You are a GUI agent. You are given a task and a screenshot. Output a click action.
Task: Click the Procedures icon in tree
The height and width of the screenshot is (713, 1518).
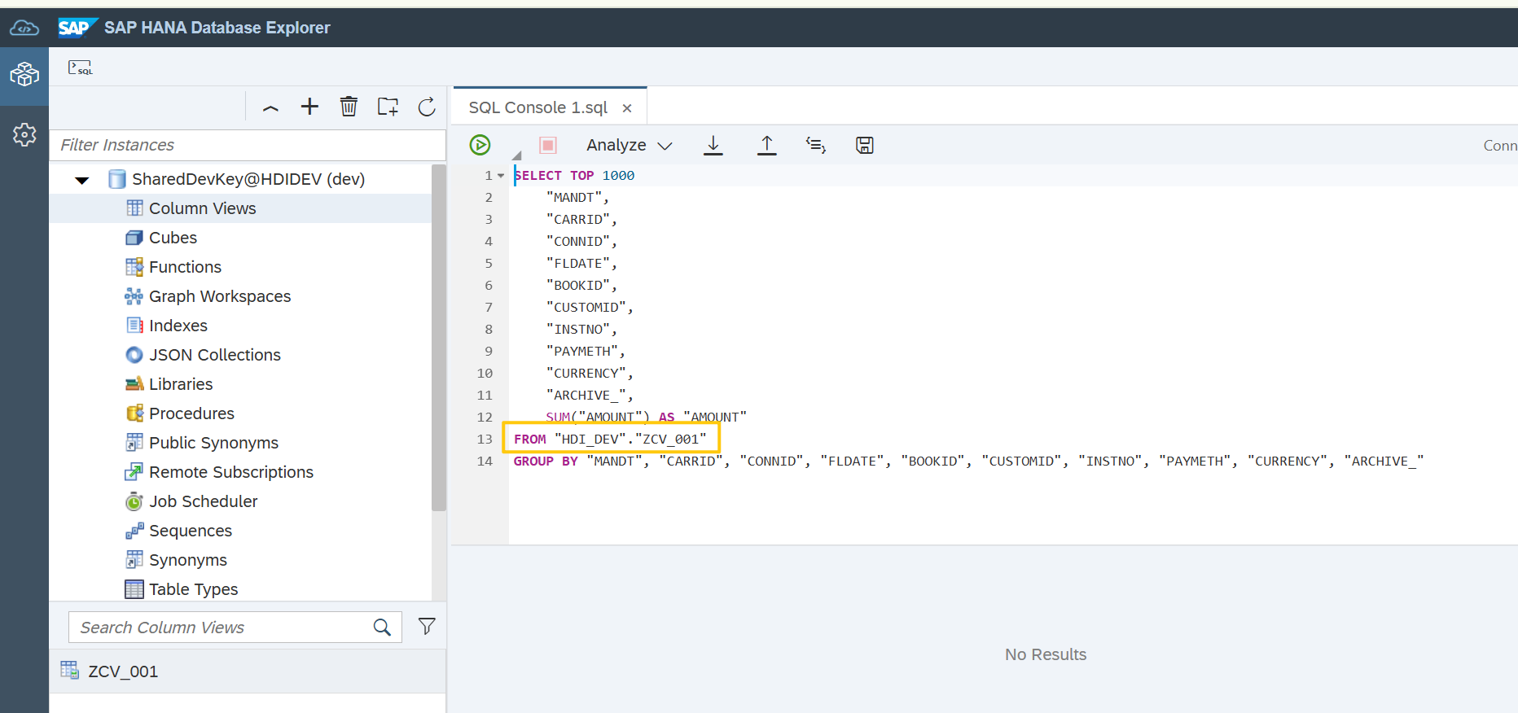[x=134, y=413]
